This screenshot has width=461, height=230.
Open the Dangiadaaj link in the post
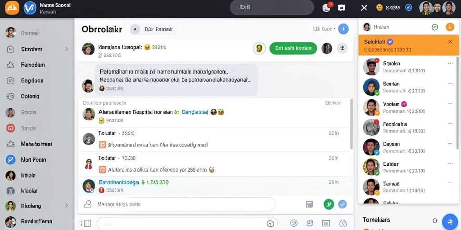pyautogui.click(x=195, y=112)
